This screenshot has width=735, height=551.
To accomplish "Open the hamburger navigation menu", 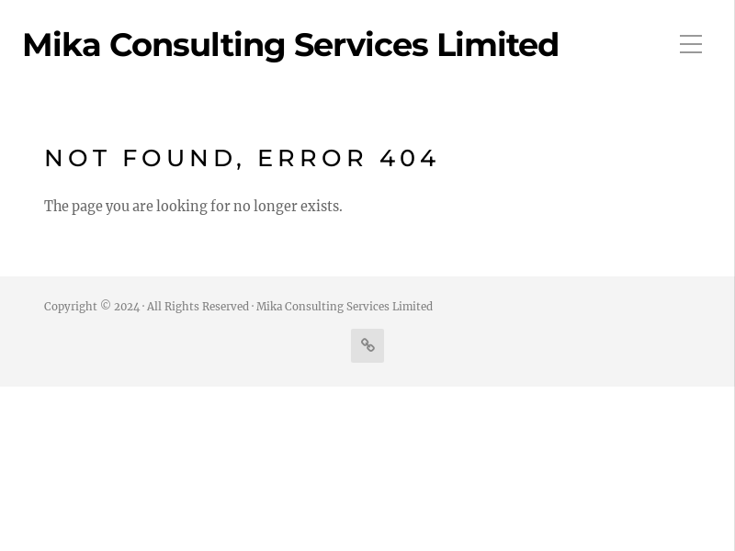I will click(691, 44).
